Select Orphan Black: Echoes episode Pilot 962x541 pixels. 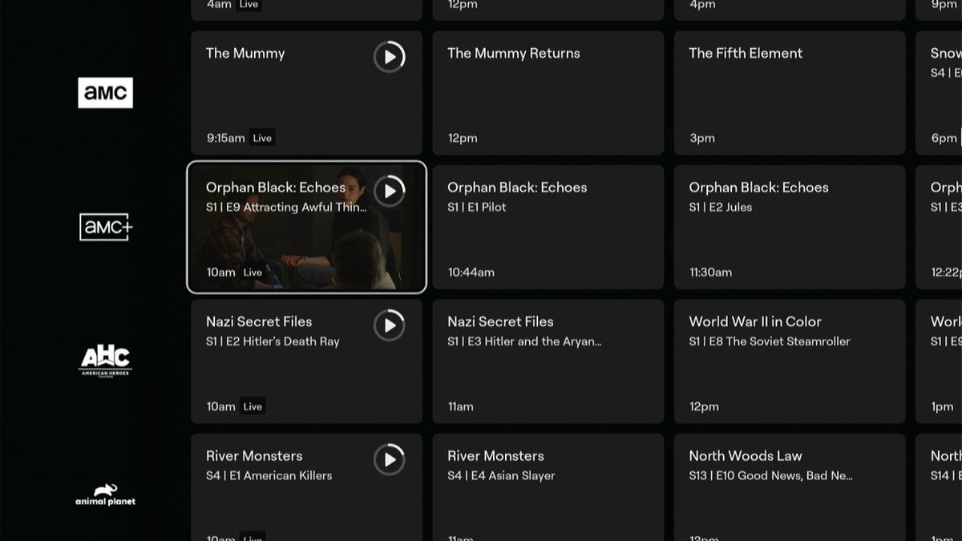point(548,227)
